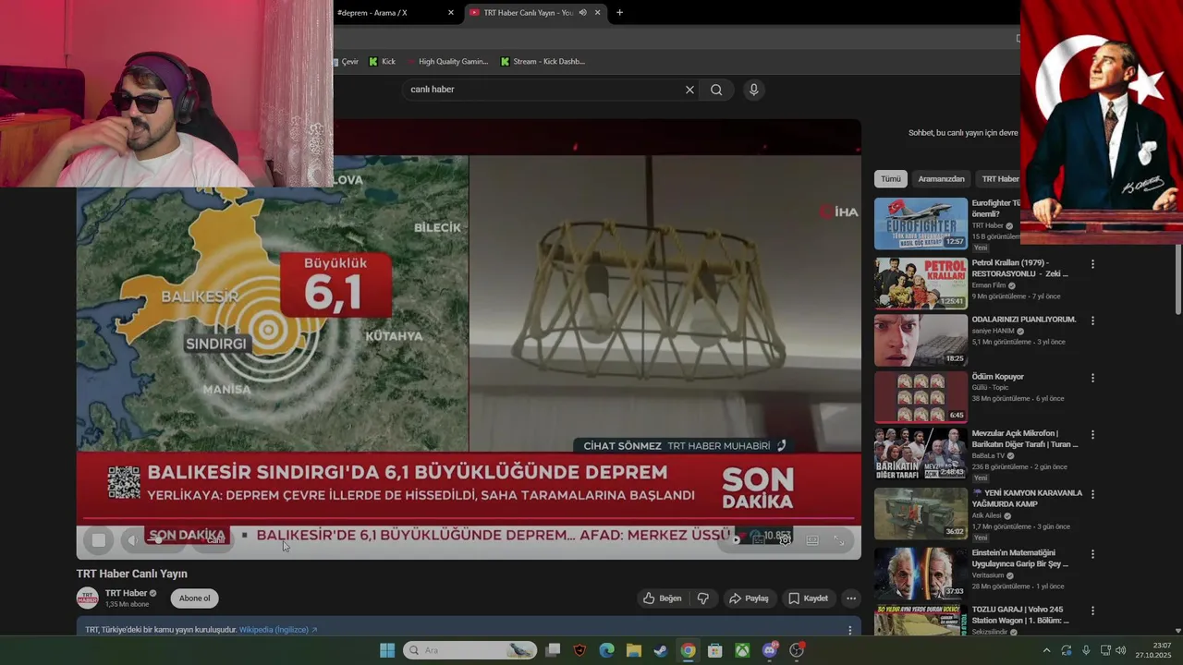
Task: Open the Barikatın Diğer Tarafı thumbnail
Action: 921,453
